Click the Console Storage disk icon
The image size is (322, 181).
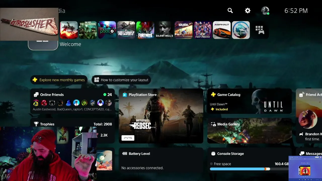click(x=213, y=154)
